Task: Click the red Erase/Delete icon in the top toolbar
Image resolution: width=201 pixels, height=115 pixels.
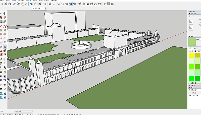Action: tap(26, 4)
